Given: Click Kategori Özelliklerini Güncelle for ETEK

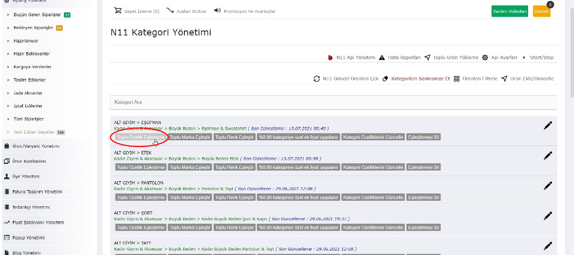Looking at the screenshot, I should point(373,167).
